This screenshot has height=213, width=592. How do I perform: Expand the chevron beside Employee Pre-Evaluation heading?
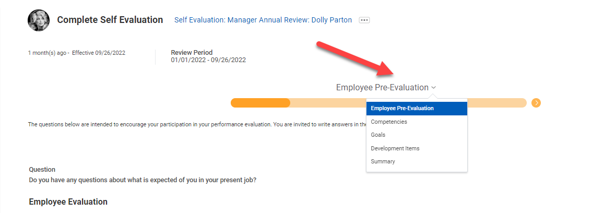pos(433,88)
